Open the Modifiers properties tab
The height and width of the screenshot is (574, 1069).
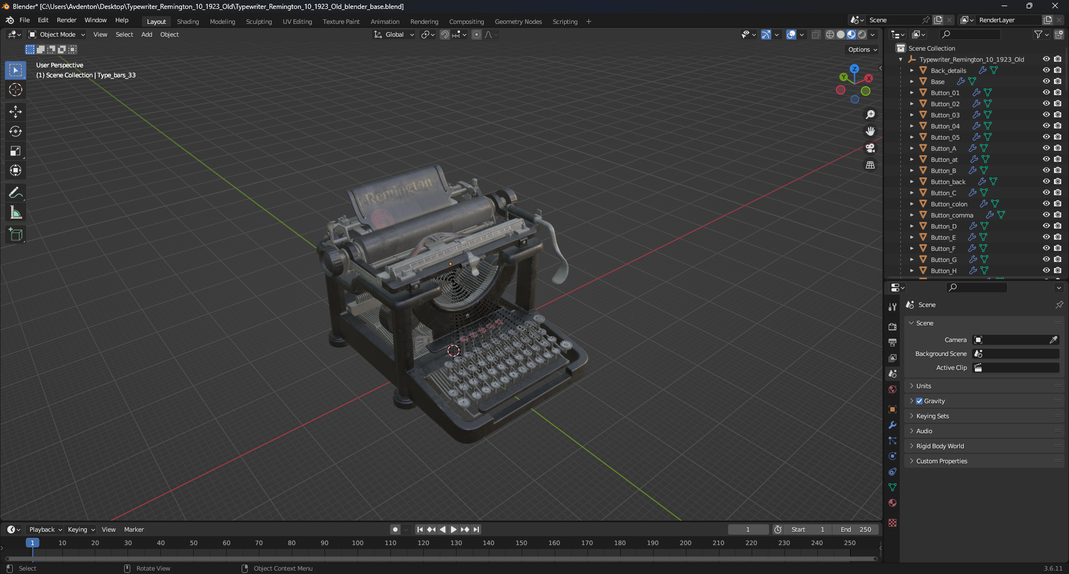[893, 425]
